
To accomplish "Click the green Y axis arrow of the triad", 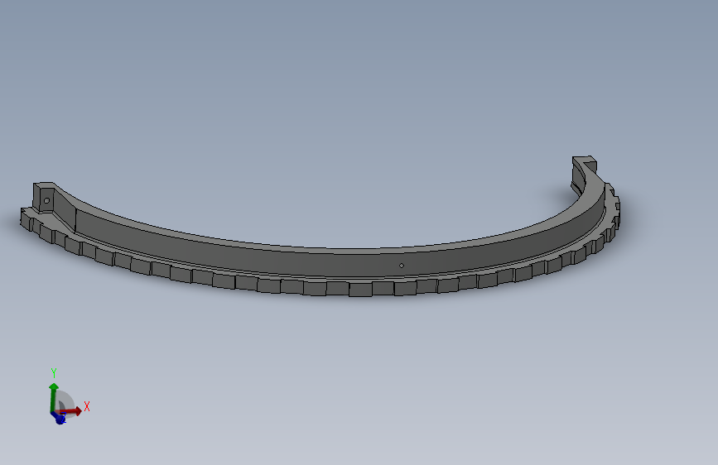I will click(54, 396).
